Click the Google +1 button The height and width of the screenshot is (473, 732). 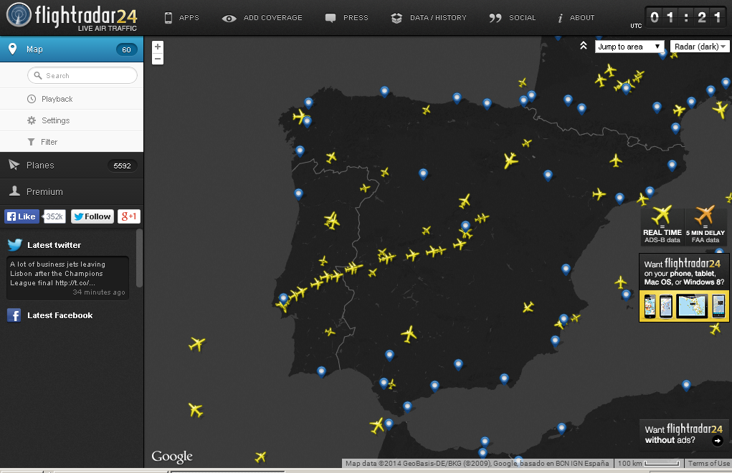point(129,216)
